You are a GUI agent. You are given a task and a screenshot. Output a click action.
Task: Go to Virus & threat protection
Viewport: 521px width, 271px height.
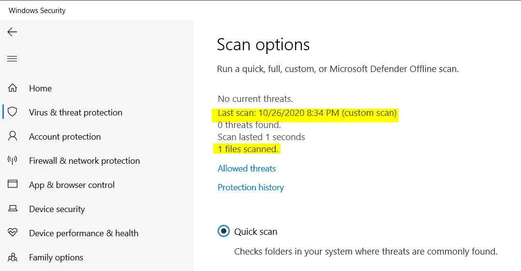click(x=75, y=113)
